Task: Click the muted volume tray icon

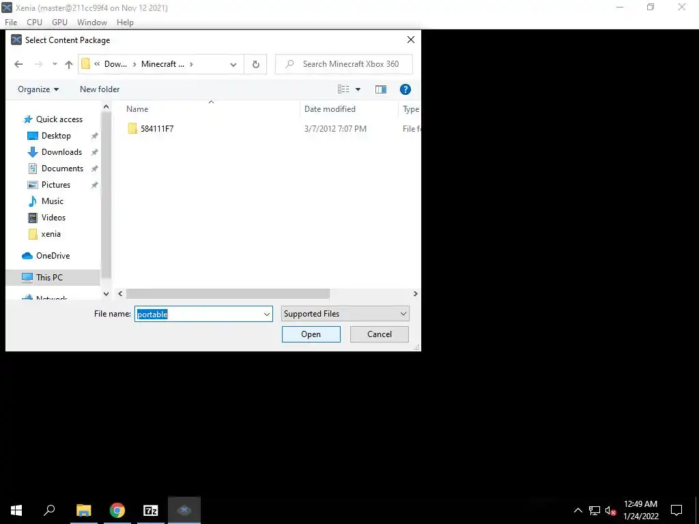Action: [610, 510]
